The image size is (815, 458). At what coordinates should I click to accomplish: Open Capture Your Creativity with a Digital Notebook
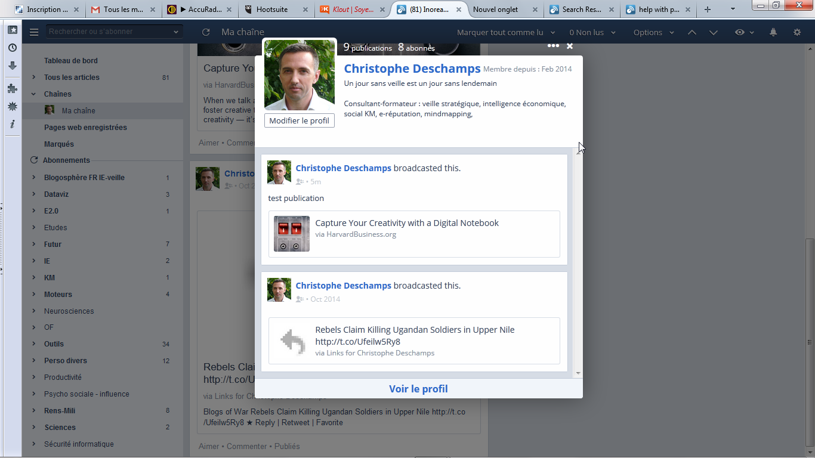pos(407,223)
